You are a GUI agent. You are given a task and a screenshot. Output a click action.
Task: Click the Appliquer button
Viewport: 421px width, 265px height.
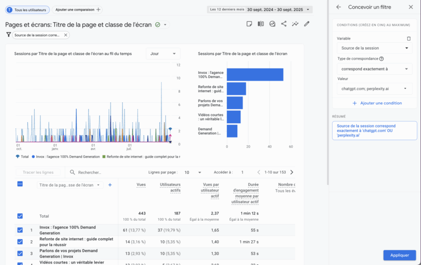pos(400,255)
